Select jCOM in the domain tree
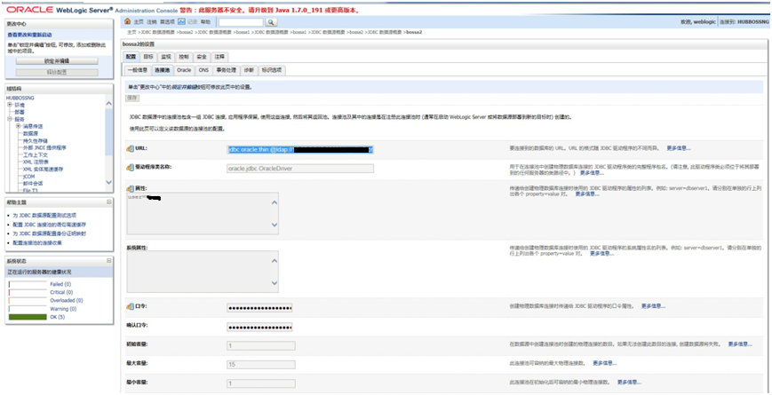The image size is (772, 395). [29, 176]
